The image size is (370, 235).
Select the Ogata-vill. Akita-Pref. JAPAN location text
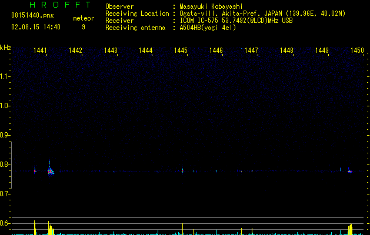tap(262, 14)
